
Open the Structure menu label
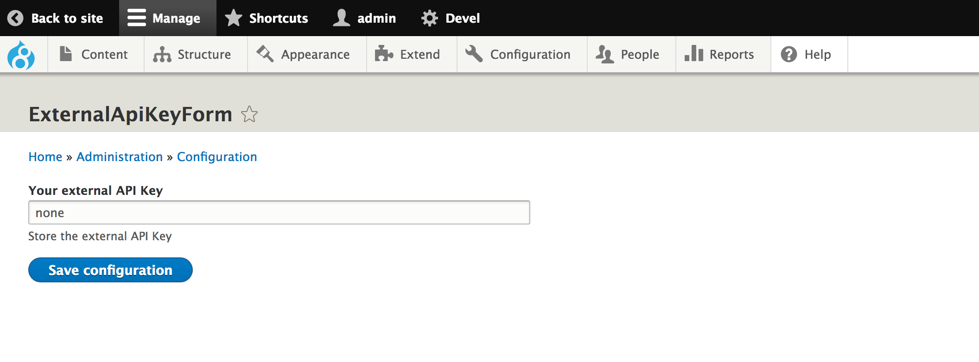pos(204,55)
